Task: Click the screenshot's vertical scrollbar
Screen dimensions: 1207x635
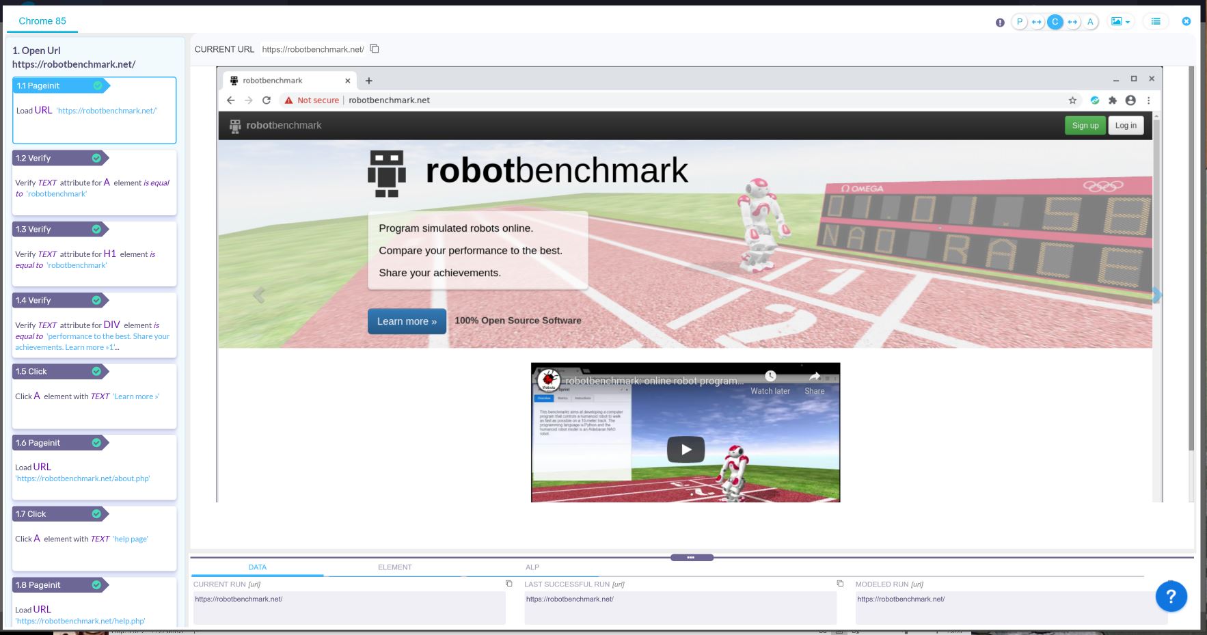Action: pyautogui.click(x=1190, y=258)
